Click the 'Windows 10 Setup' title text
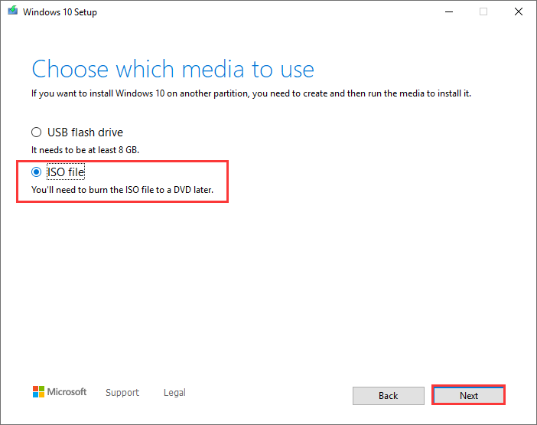 pos(60,12)
